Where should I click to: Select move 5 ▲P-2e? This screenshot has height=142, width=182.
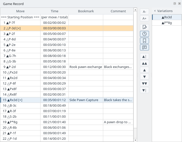point(67,45)
